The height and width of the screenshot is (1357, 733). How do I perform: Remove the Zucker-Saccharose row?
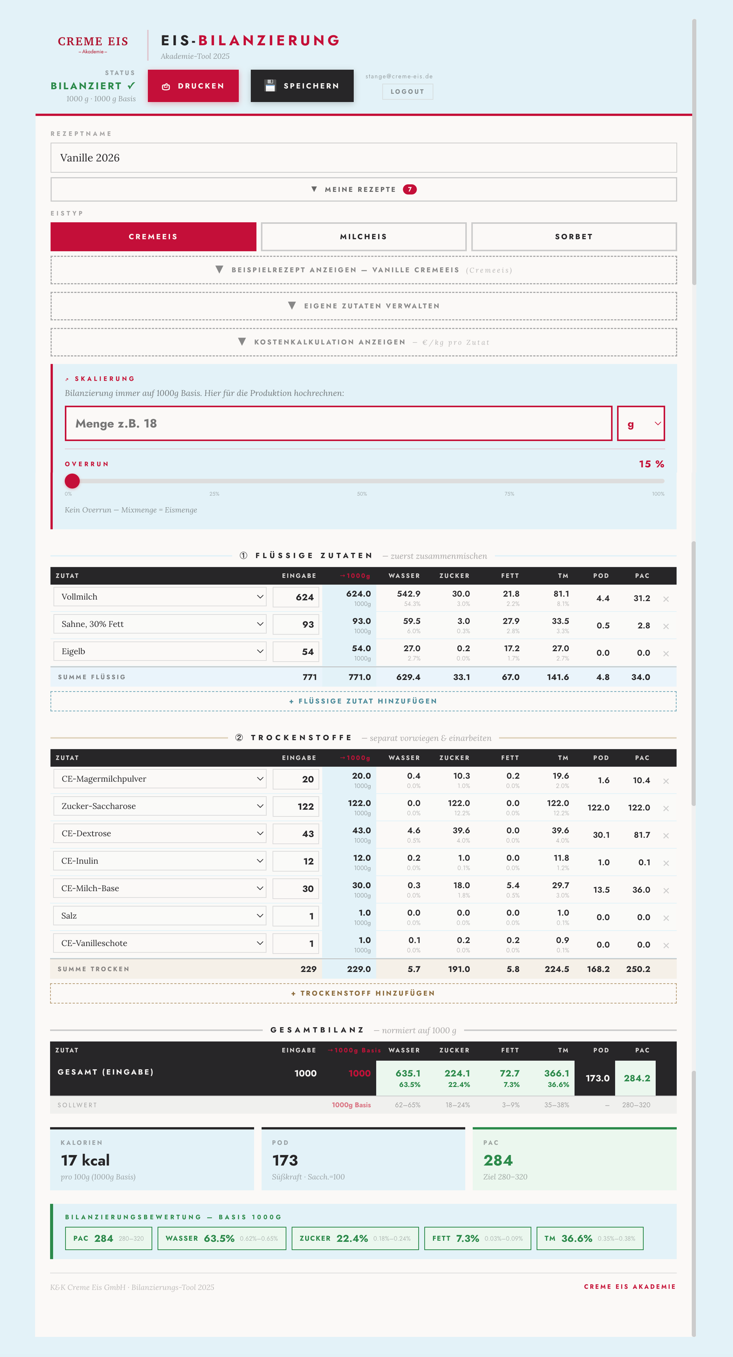pos(666,809)
